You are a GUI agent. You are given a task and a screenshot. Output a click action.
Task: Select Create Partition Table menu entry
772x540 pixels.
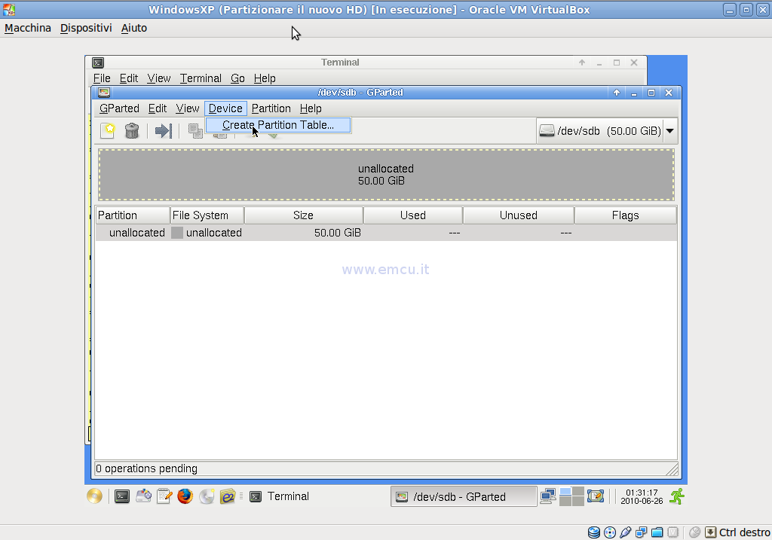click(278, 125)
